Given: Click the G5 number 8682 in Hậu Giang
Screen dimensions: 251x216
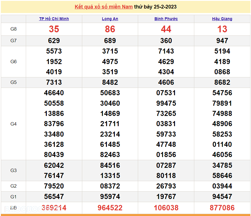Looking at the screenshot, I should click(222, 82).
